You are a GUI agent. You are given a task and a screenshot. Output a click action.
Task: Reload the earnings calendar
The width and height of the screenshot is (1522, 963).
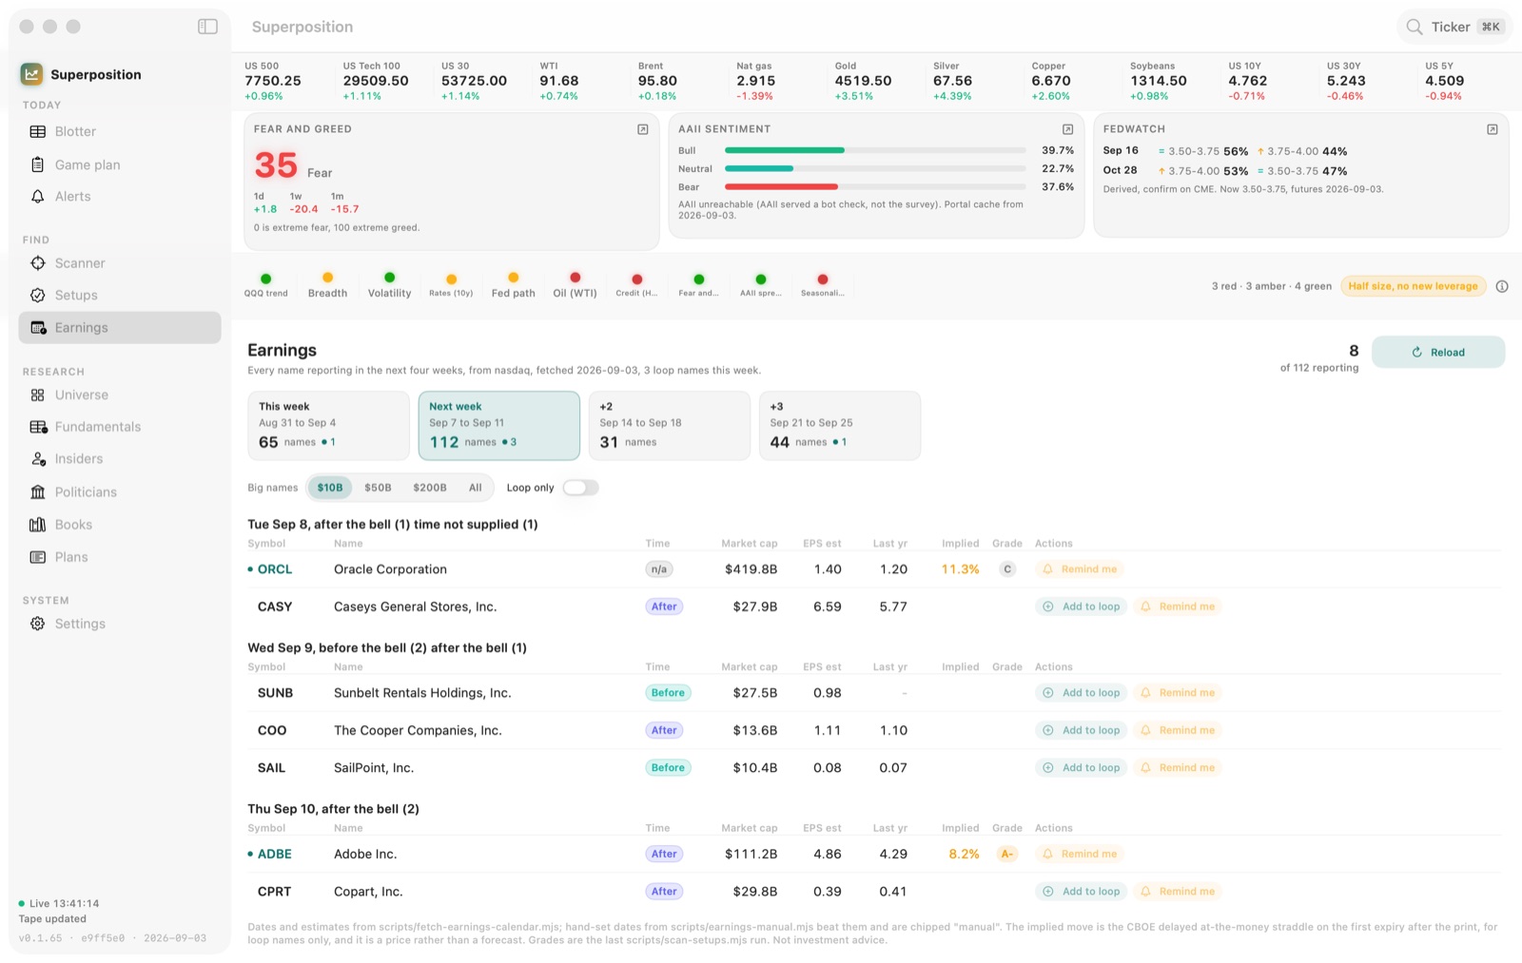coord(1438,352)
